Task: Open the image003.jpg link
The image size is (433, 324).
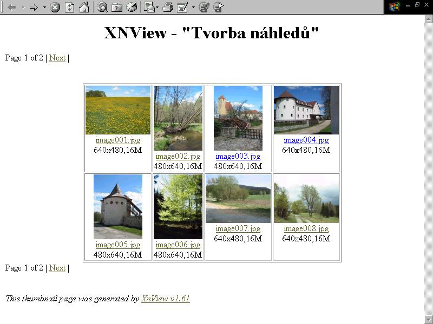Action: click(238, 157)
